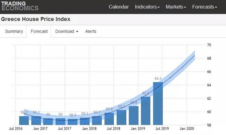Viewport: 226px width, 135px height.
Task: Click the 70 value on the y-axis
Action: (x=209, y=45)
